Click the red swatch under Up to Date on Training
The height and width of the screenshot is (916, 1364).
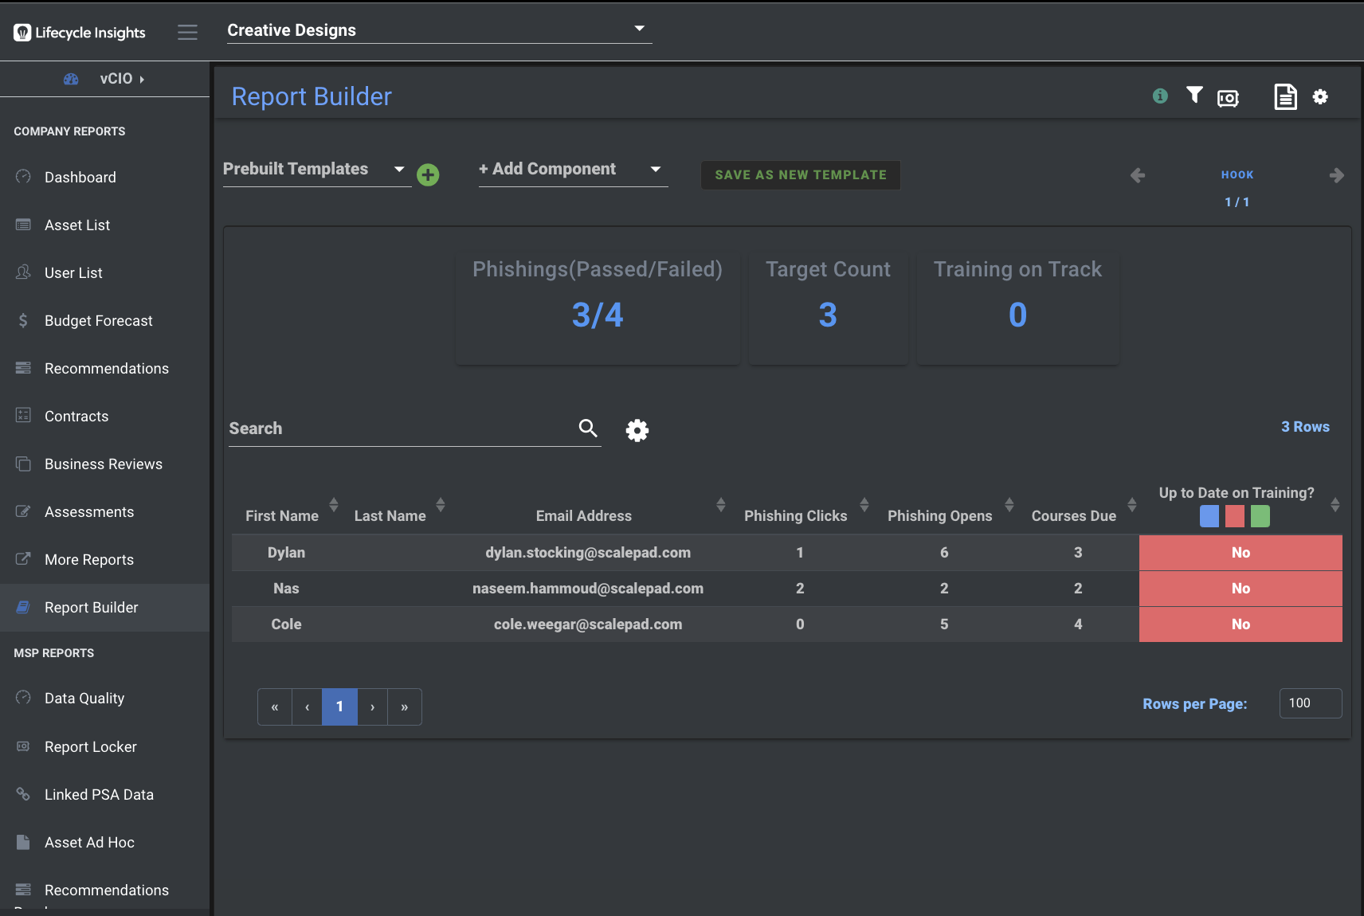pos(1234,515)
